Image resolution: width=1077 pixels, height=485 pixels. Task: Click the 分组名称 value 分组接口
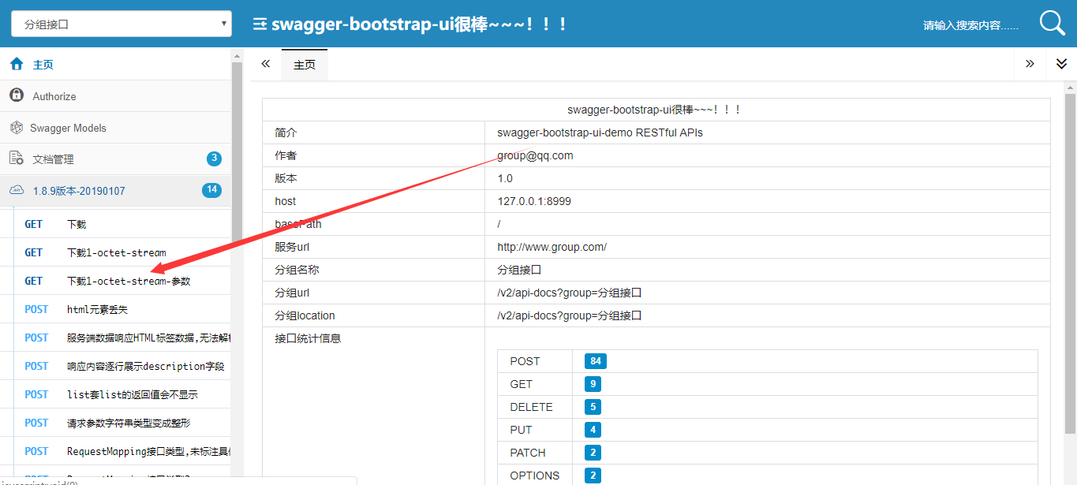coord(519,270)
